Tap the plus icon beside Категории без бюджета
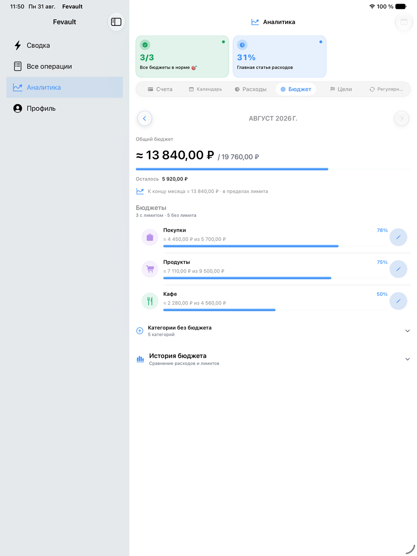 tap(140, 331)
